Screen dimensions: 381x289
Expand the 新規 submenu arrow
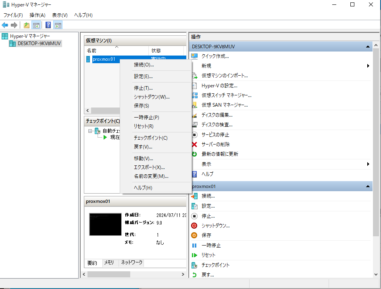click(x=368, y=66)
